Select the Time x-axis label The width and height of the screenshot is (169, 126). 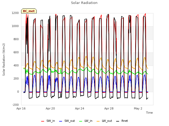[149, 113]
